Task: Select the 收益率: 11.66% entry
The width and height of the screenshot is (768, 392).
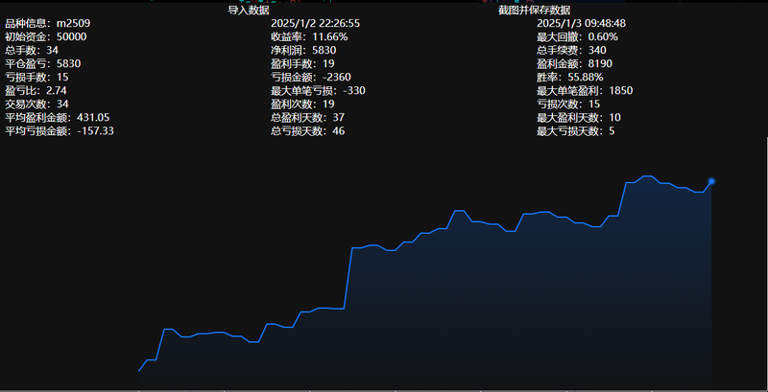Action: (309, 36)
